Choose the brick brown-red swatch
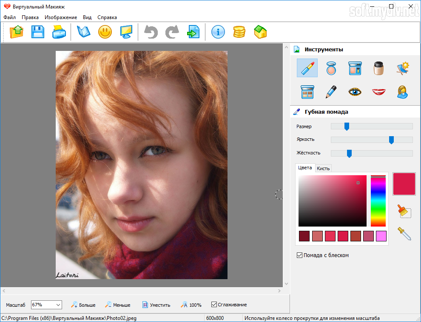Screen dimensions: 421x322 click(356, 236)
